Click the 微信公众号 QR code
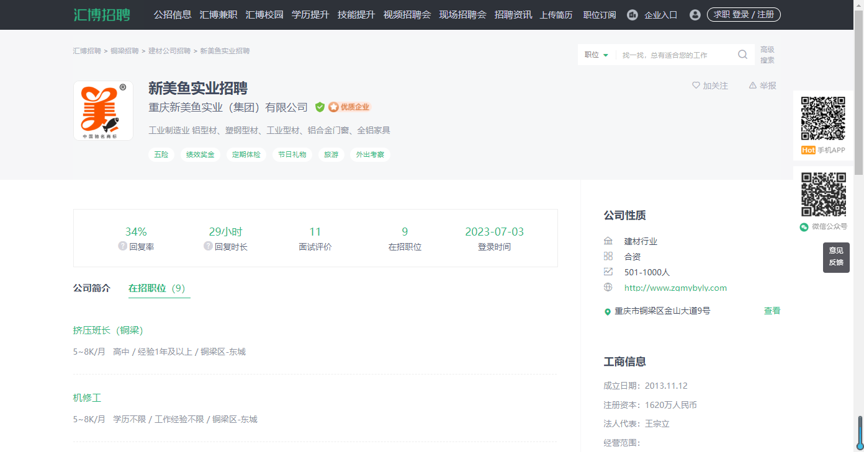The height and width of the screenshot is (452, 864). [823, 195]
